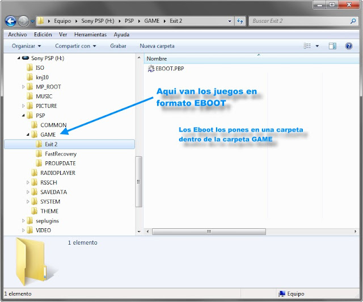Click the Grabar toolbar button
The height and width of the screenshot is (302, 363).
tap(118, 46)
